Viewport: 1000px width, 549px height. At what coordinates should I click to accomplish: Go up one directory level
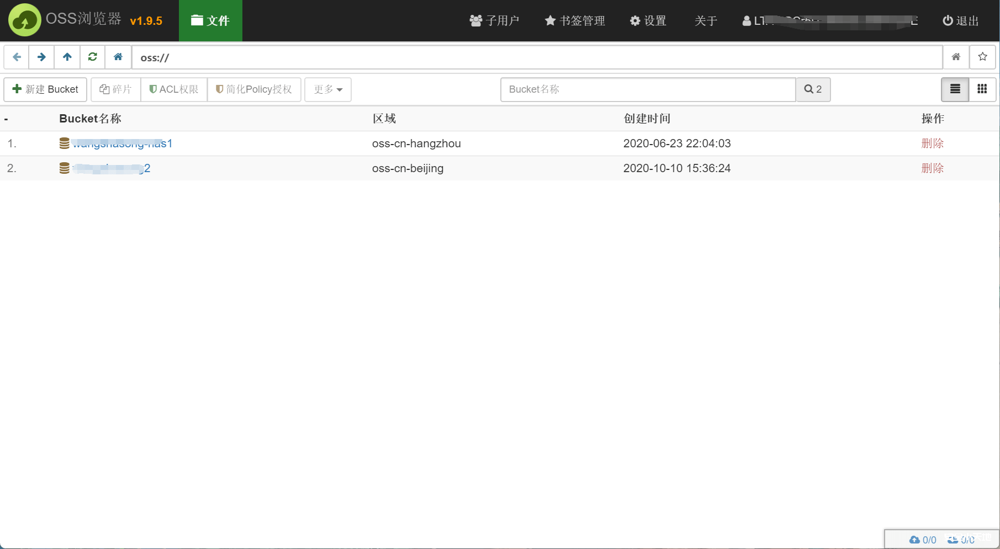pyautogui.click(x=67, y=57)
